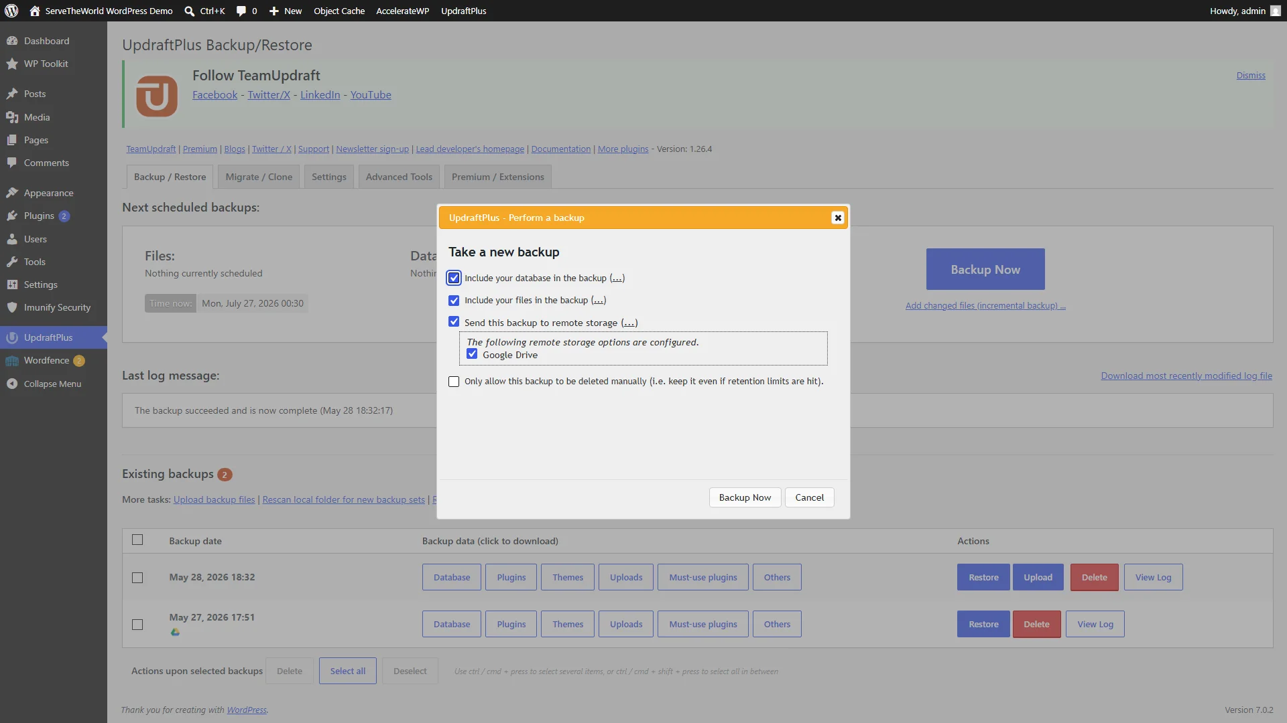Open Media library icon

[12, 117]
